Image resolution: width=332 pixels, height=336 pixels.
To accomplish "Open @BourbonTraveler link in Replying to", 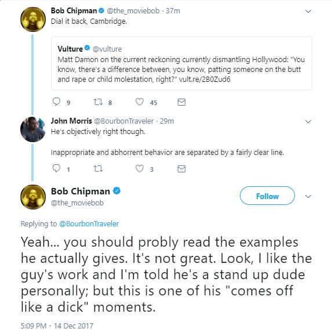I will [89, 224].
